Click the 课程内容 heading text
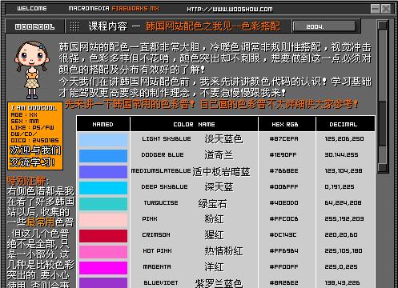This screenshot has height=288, width=398. [x=108, y=26]
